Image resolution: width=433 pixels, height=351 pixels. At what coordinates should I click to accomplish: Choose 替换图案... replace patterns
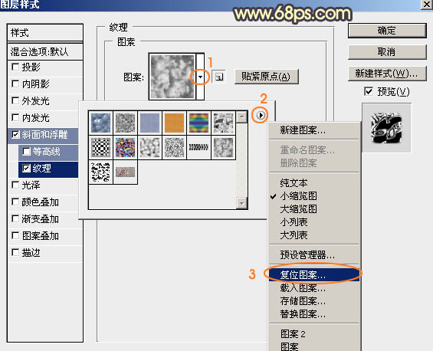pyautogui.click(x=314, y=314)
